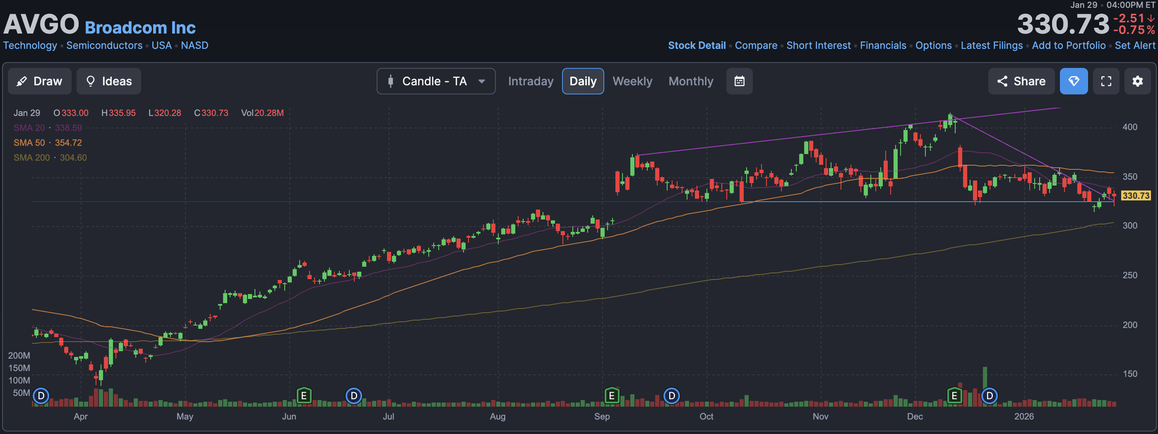The width and height of the screenshot is (1158, 434).
Task: Switch to Intraday timeframe
Action: coord(531,81)
